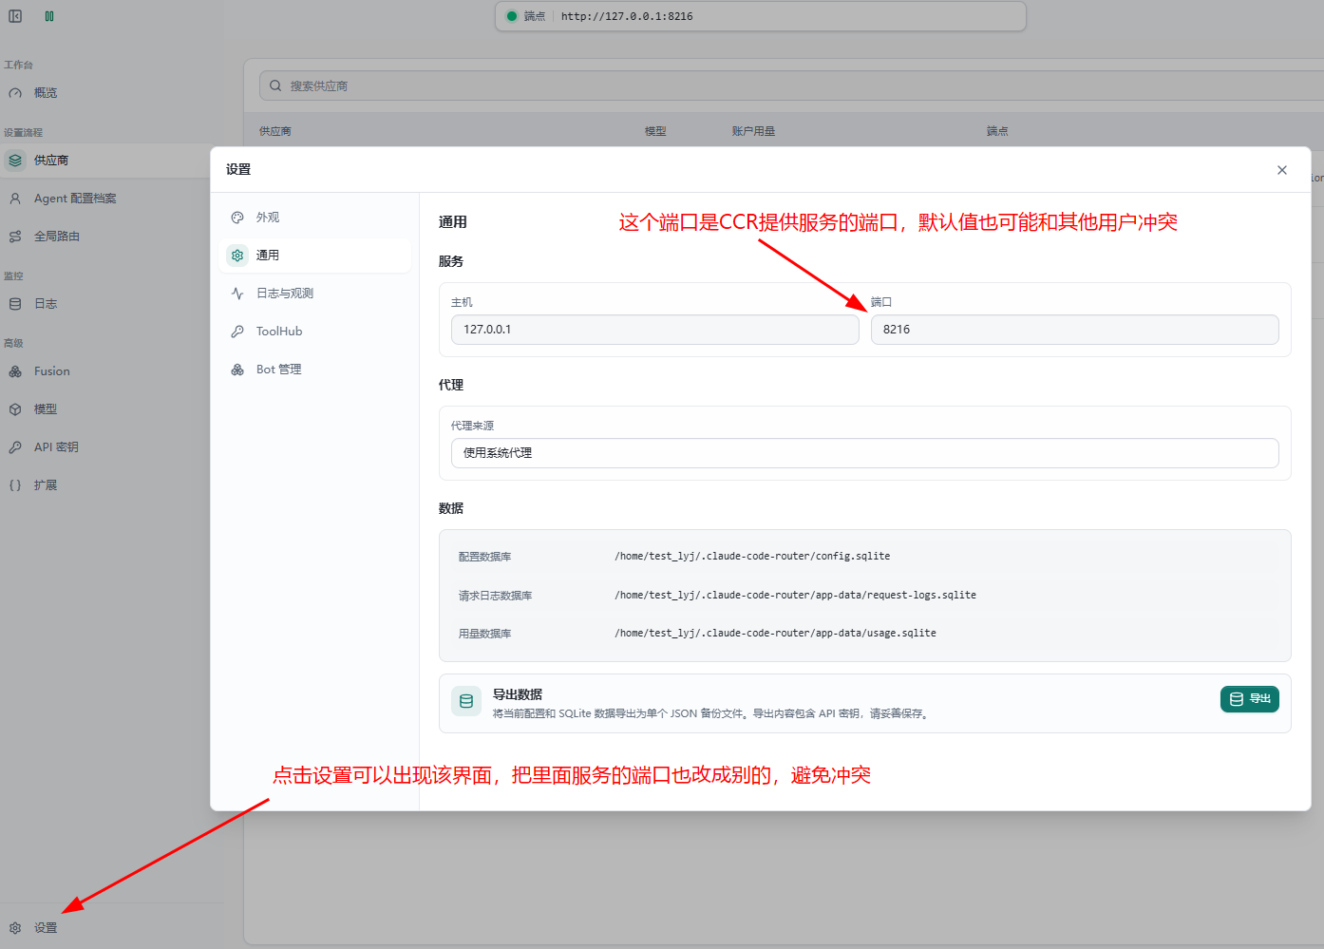
Task: Open 扩展 braces icon
Action: tap(15, 485)
